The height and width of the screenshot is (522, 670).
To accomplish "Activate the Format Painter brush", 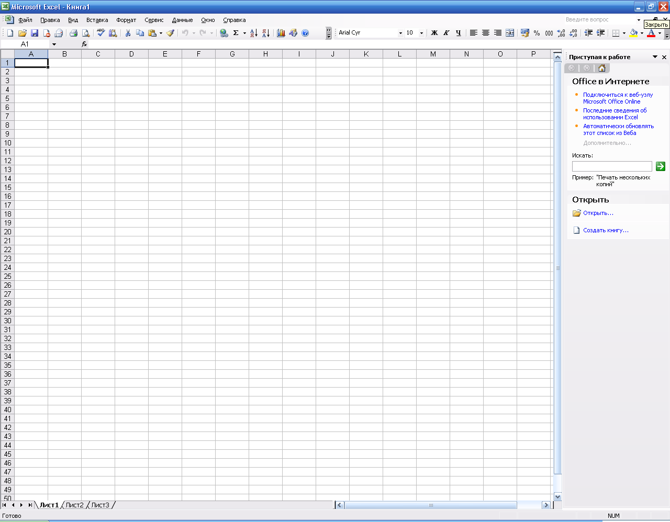I will (x=170, y=33).
